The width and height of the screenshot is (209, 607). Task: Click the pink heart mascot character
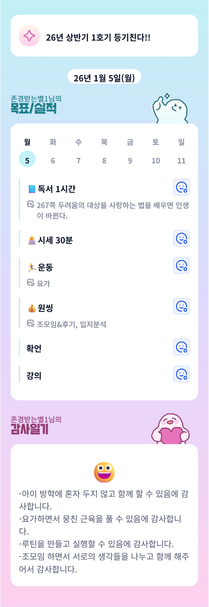pyautogui.click(x=170, y=430)
